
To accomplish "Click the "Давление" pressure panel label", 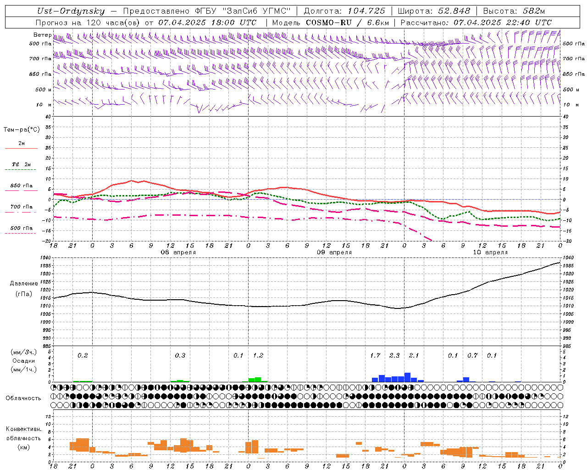I will tap(23, 284).
